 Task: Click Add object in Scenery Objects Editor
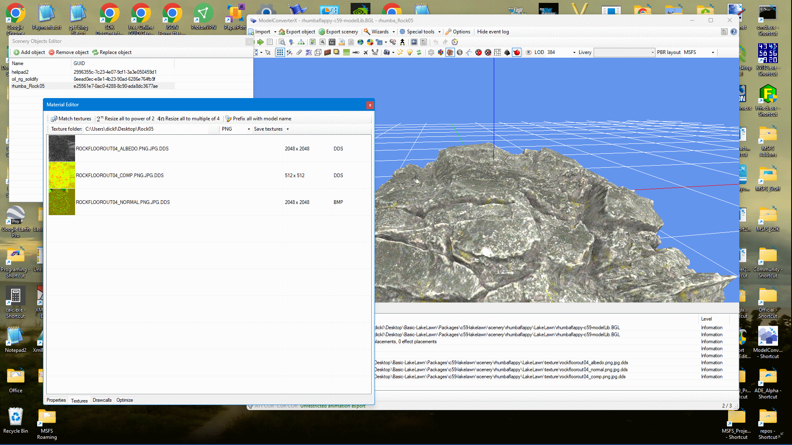click(x=29, y=52)
